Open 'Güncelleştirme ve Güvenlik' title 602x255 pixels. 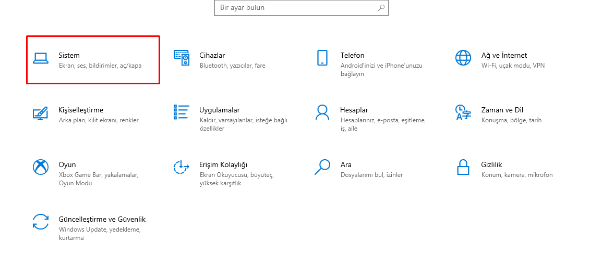point(102,220)
